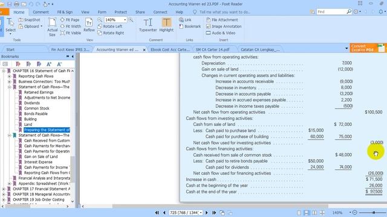Switch to SM CA Carter 14.pdf tab
387x217 pixels.
(x=212, y=49)
